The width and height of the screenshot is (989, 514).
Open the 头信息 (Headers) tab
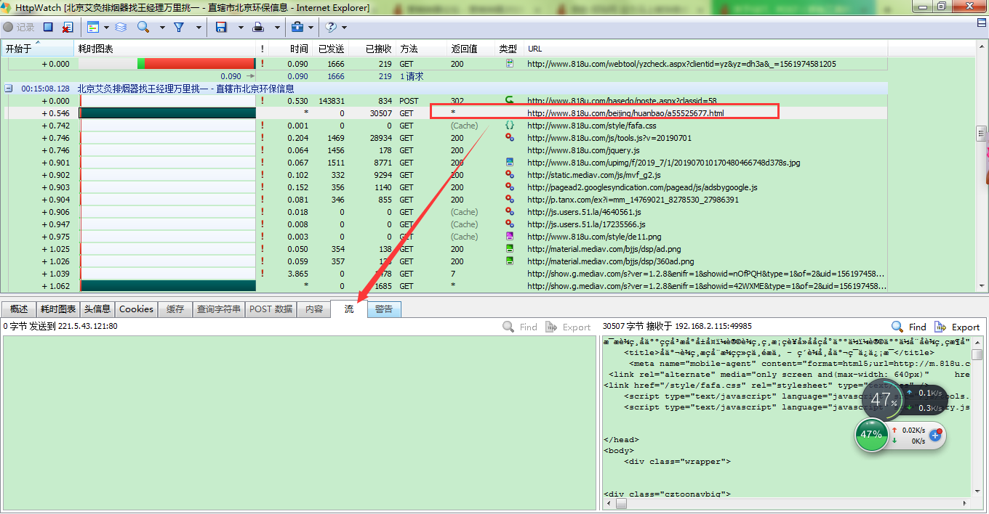97,309
